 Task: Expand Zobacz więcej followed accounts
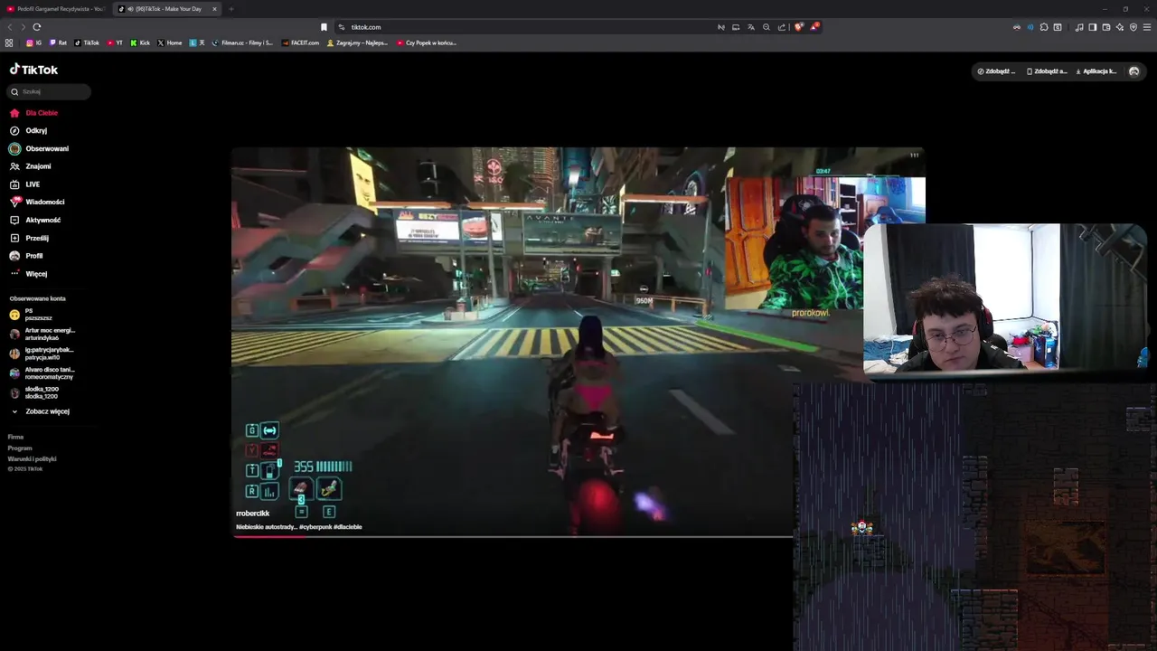[x=41, y=411]
